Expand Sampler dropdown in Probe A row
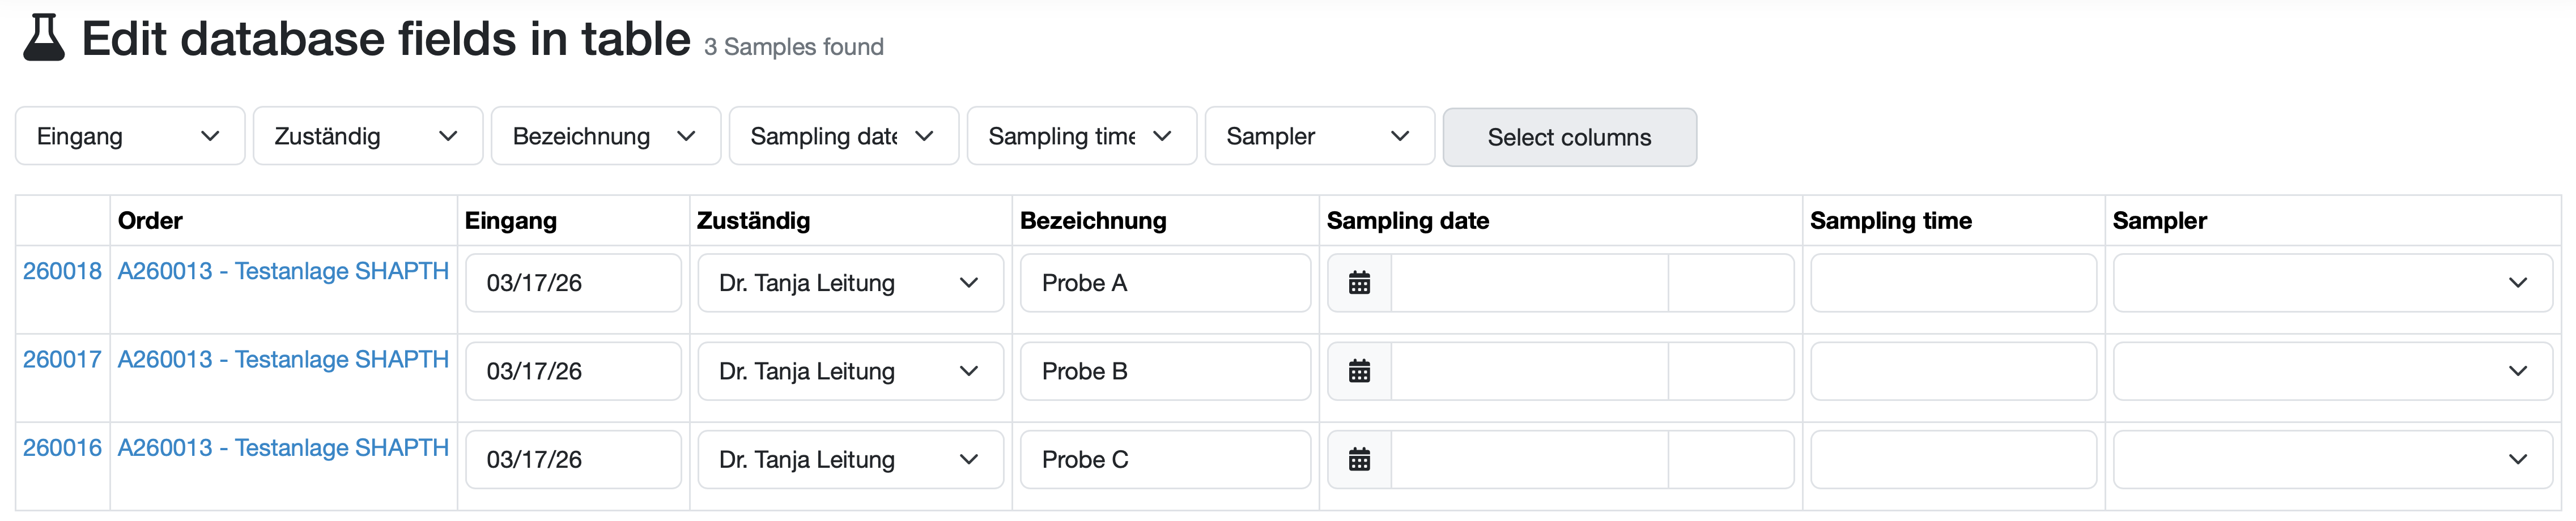 pyautogui.click(x=2332, y=283)
